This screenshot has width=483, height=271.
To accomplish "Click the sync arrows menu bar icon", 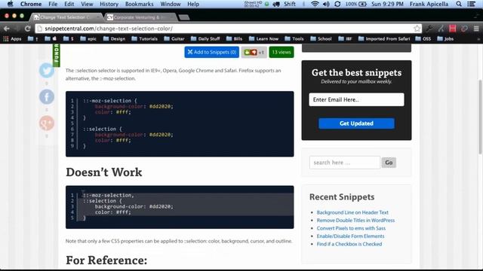I will (x=337, y=4).
